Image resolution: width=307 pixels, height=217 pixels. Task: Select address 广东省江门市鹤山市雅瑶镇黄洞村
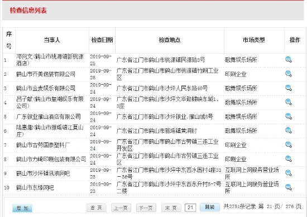click(157, 131)
